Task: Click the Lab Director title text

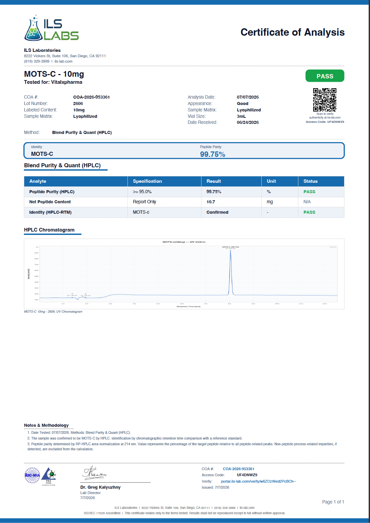Action: click(x=90, y=493)
